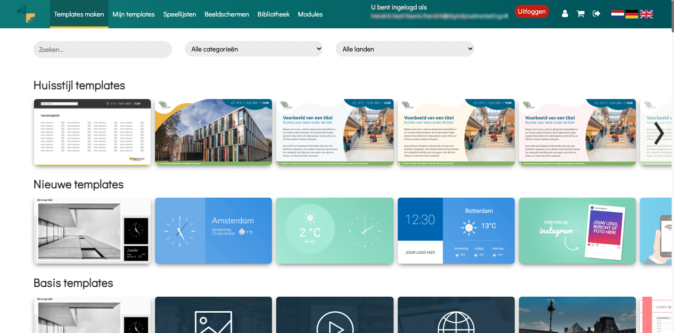Open the user profile icon
This screenshot has height=333, width=674.
[x=565, y=14]
